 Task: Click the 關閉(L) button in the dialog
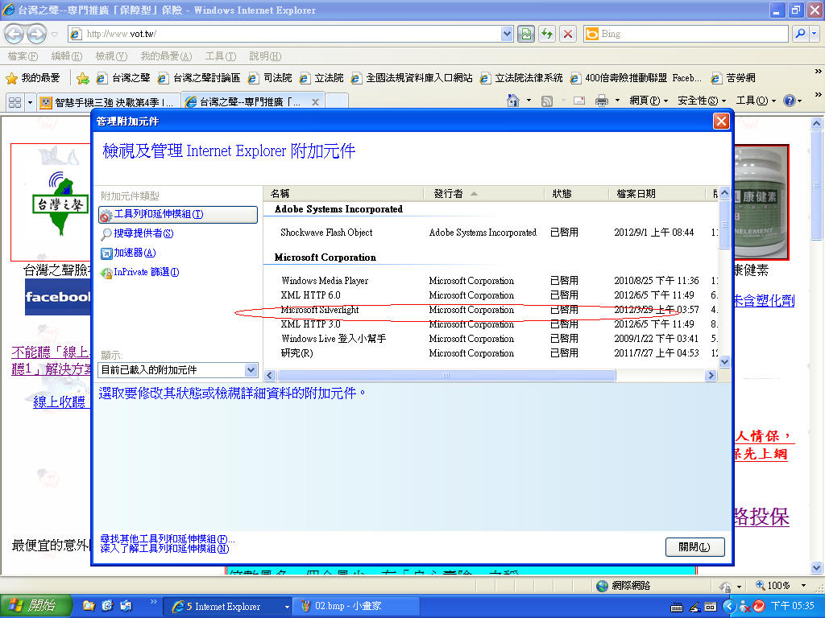(694, 547)
